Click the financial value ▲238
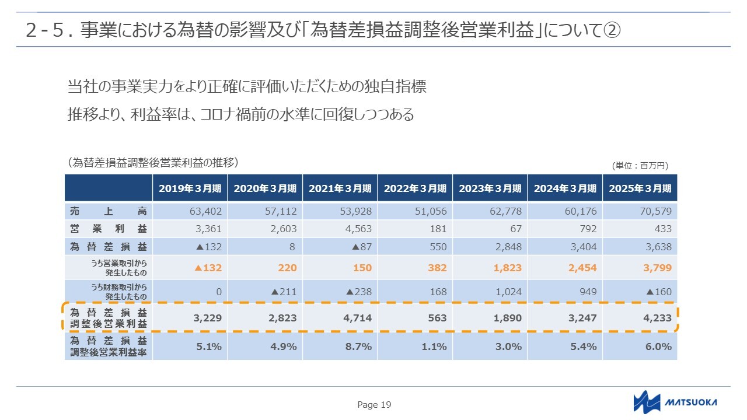Screen dimensions: 747x420 tap(359, 292)
